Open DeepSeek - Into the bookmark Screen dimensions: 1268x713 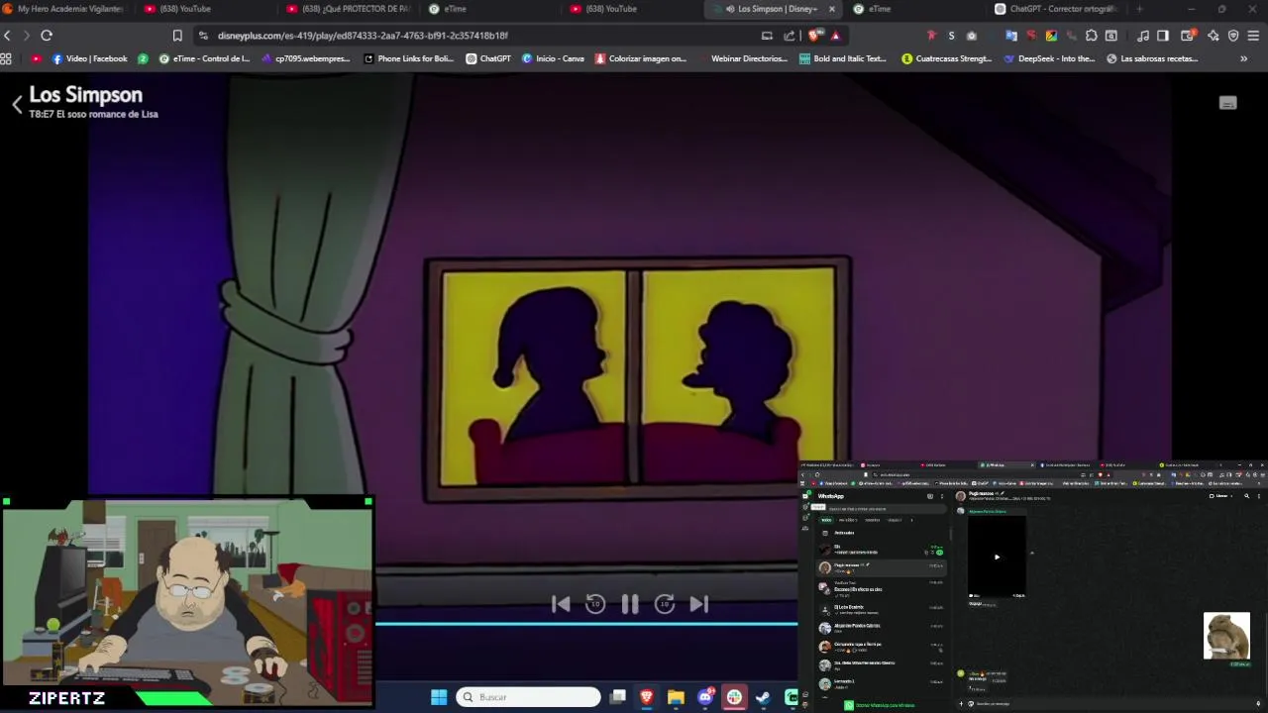(1050, 58)
